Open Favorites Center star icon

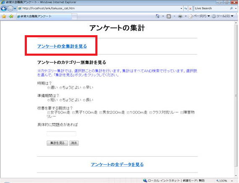pos(4,16)
